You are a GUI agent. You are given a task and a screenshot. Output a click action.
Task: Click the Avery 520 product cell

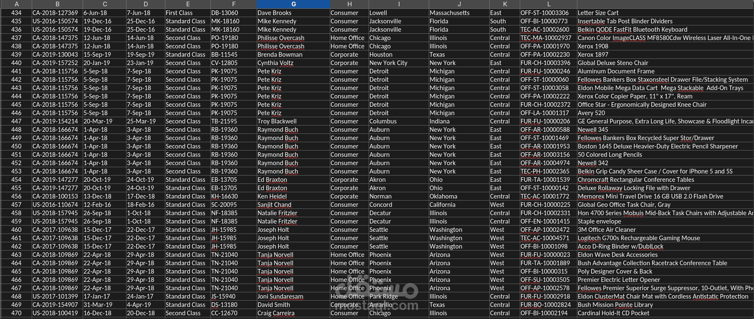tap(665, 113)
